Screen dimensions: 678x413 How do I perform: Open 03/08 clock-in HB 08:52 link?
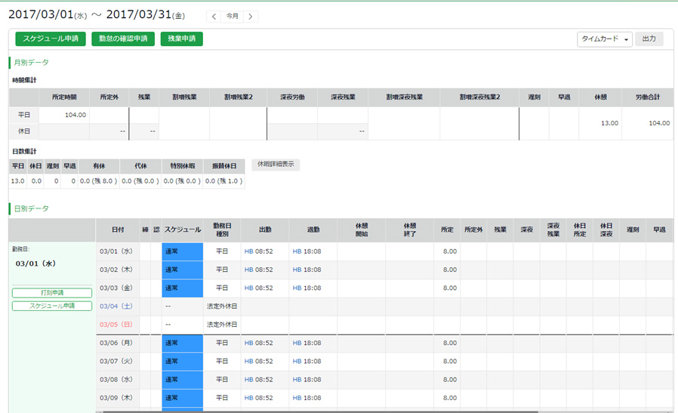pyautogui.click(x=258, y=380)
